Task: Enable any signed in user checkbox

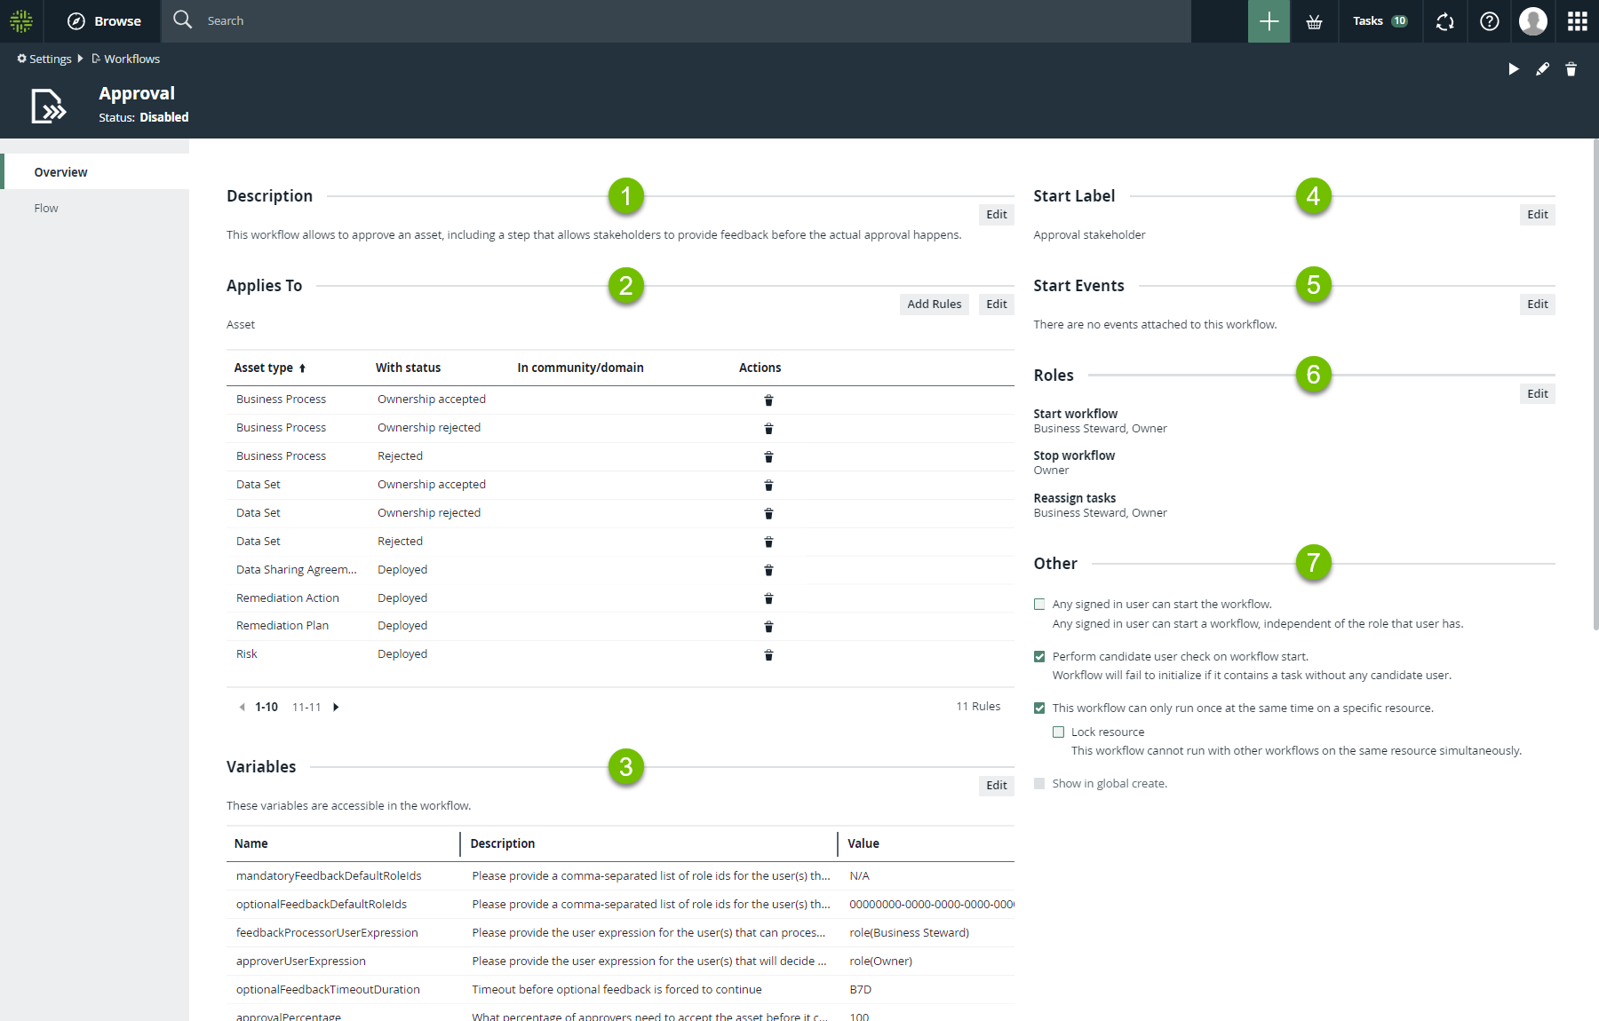Action: pyautogui.click(x=1039, y=605)
